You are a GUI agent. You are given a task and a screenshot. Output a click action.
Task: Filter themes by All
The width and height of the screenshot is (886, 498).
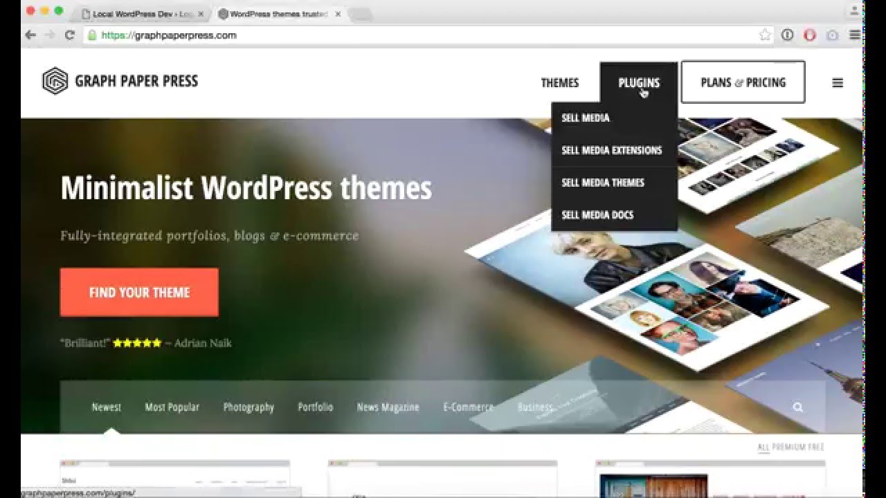point(763,448)
